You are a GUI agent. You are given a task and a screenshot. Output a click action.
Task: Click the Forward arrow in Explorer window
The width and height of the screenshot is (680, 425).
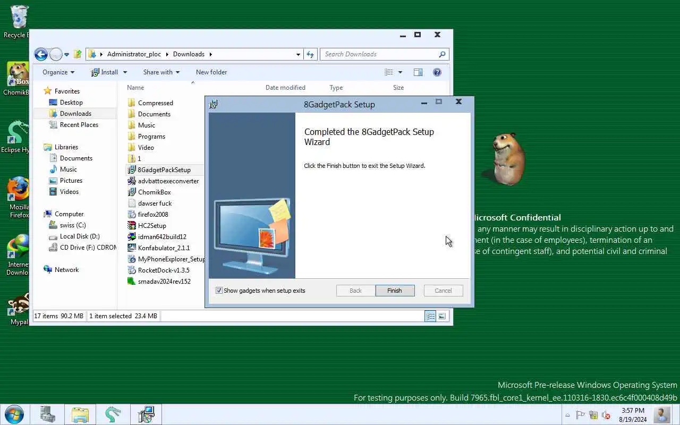tap(56, 54)
